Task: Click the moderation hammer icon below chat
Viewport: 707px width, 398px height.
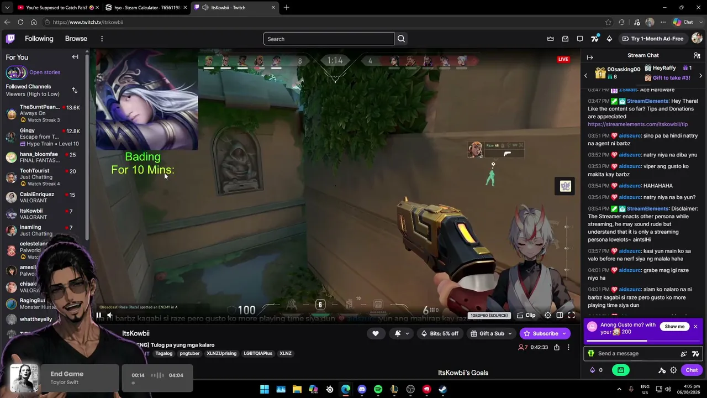Action: [x=662, y=370]
